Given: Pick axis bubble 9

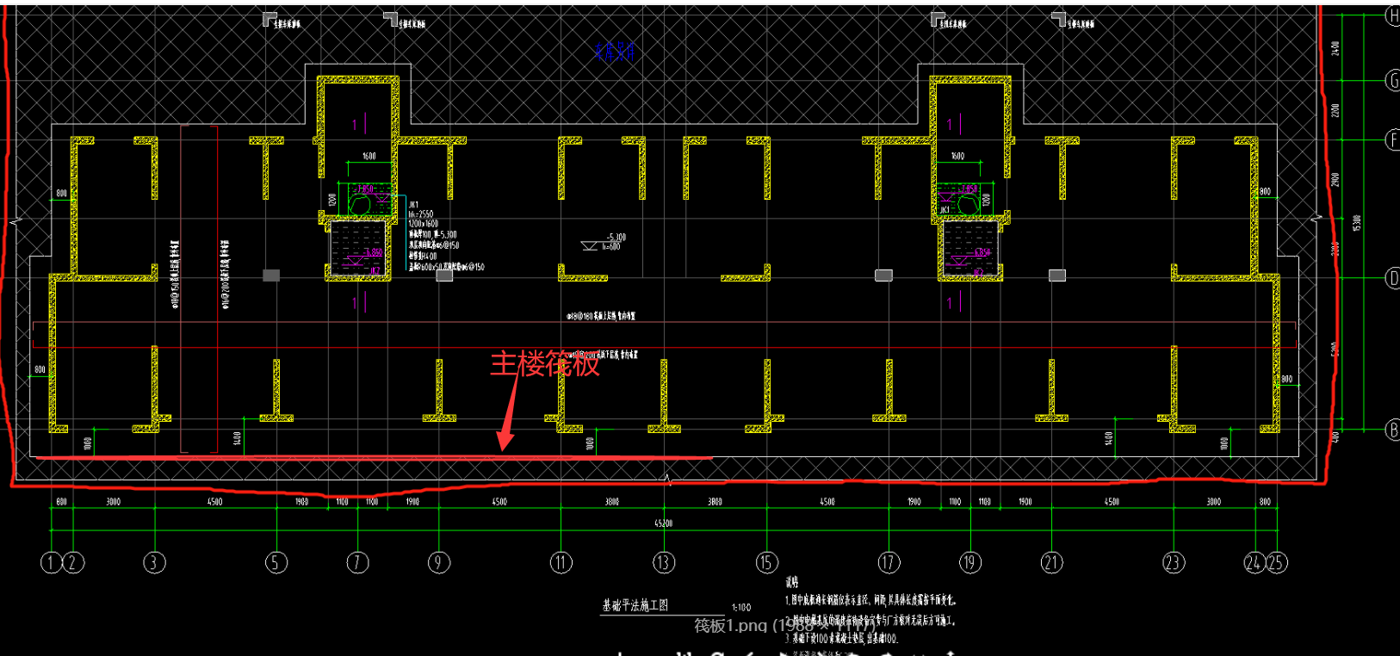Looking at the screenshot, I should (x=439, y=563).
